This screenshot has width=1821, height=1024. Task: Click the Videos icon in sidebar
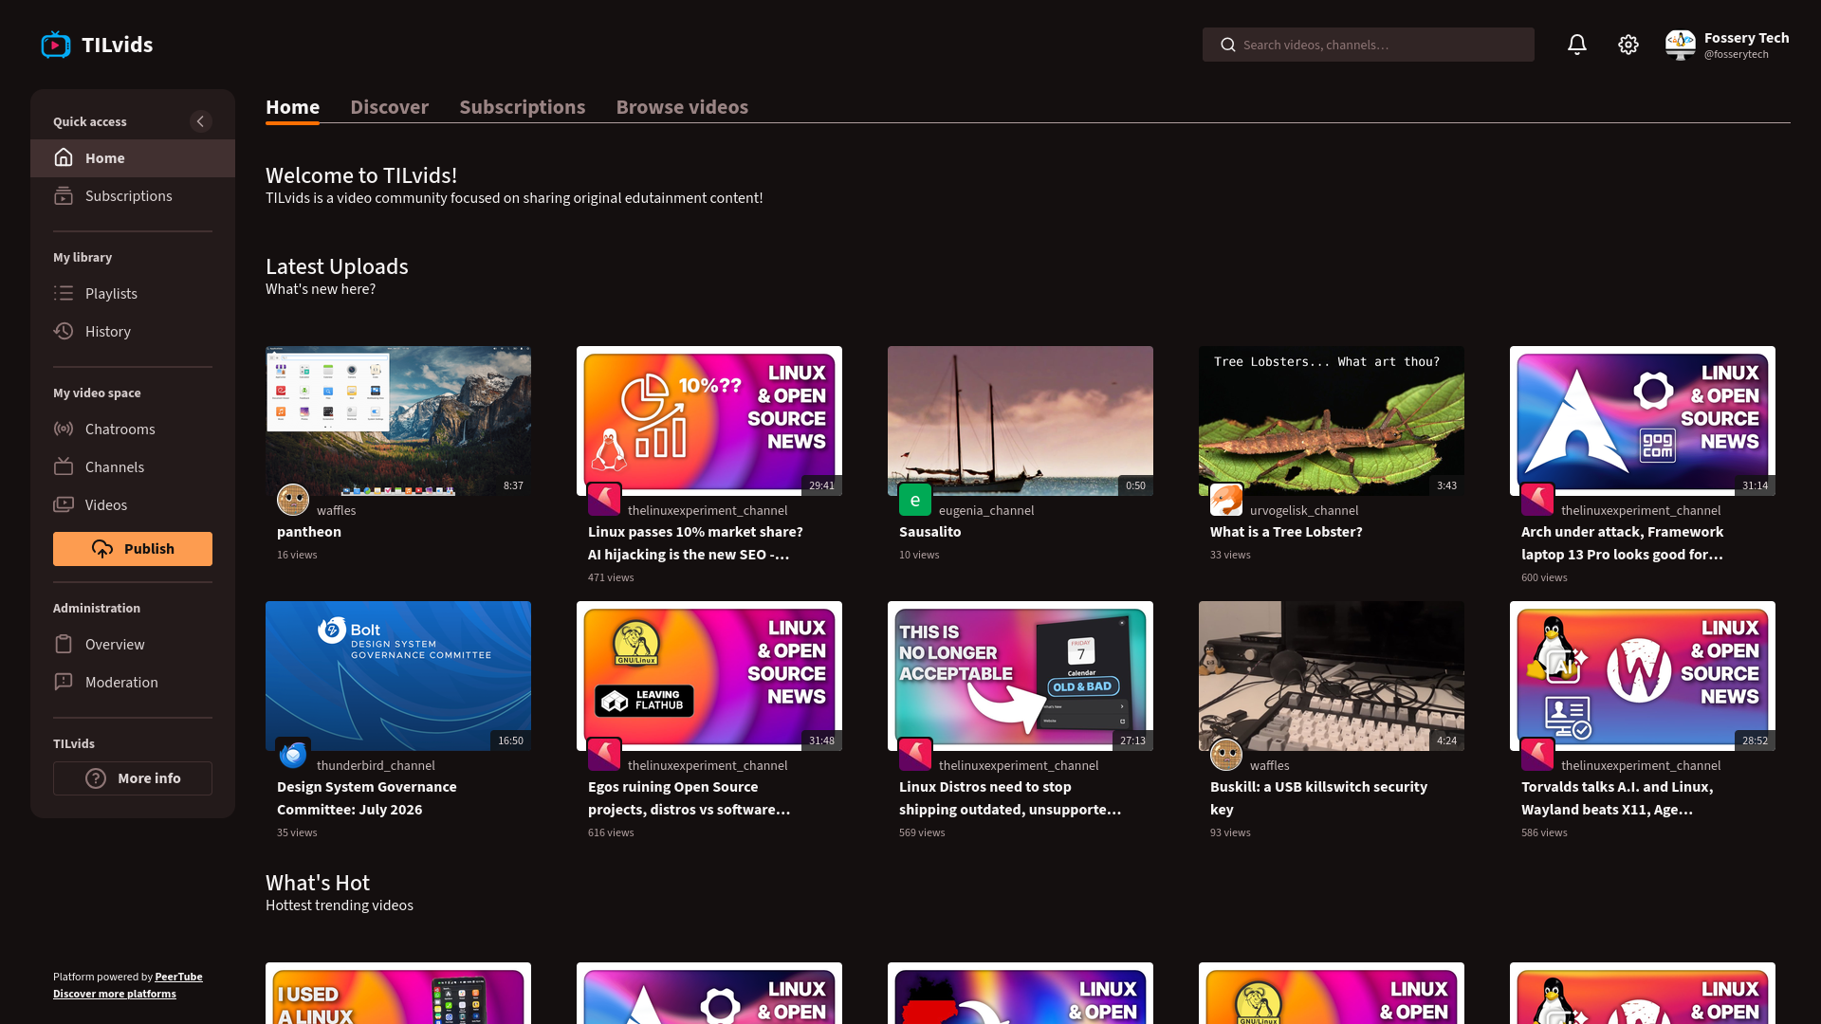pos(64,504)
